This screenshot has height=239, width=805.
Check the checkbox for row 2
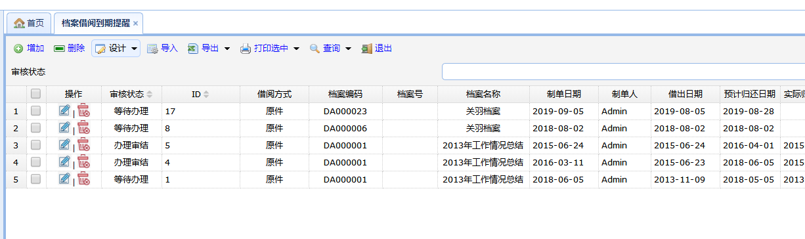[x=36, y=127]
